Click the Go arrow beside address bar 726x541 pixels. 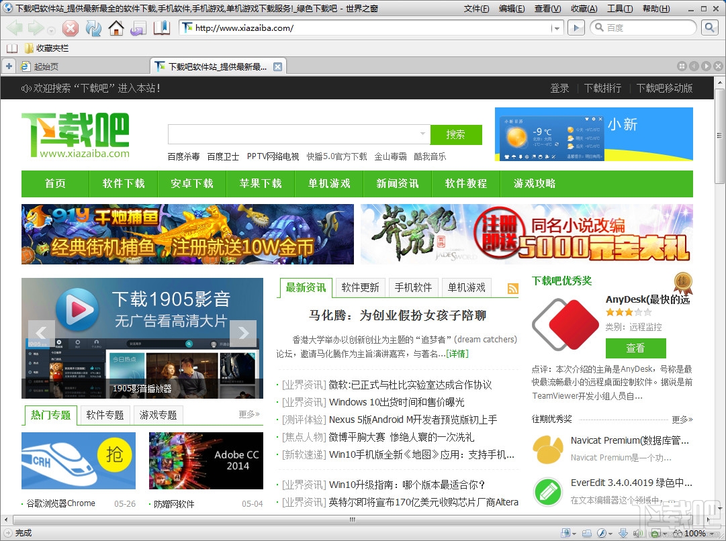[576, 28]
